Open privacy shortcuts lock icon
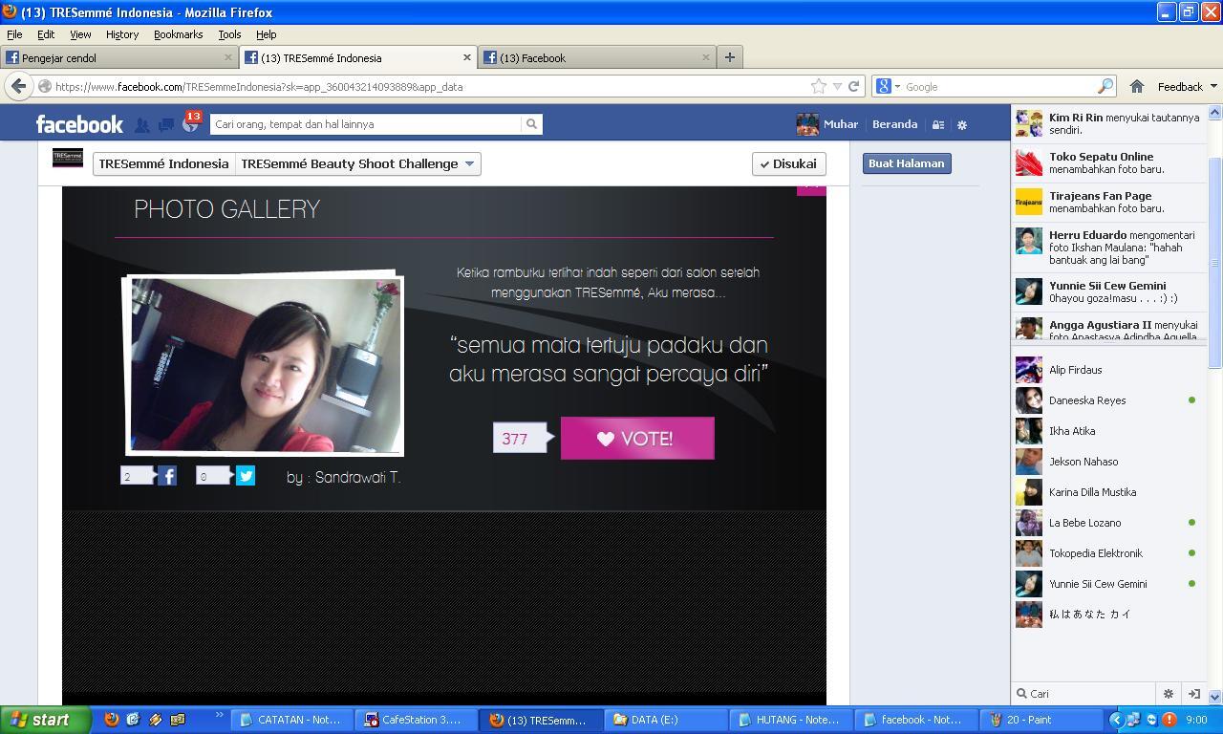The image size is (1223, 734). [938, 124]
